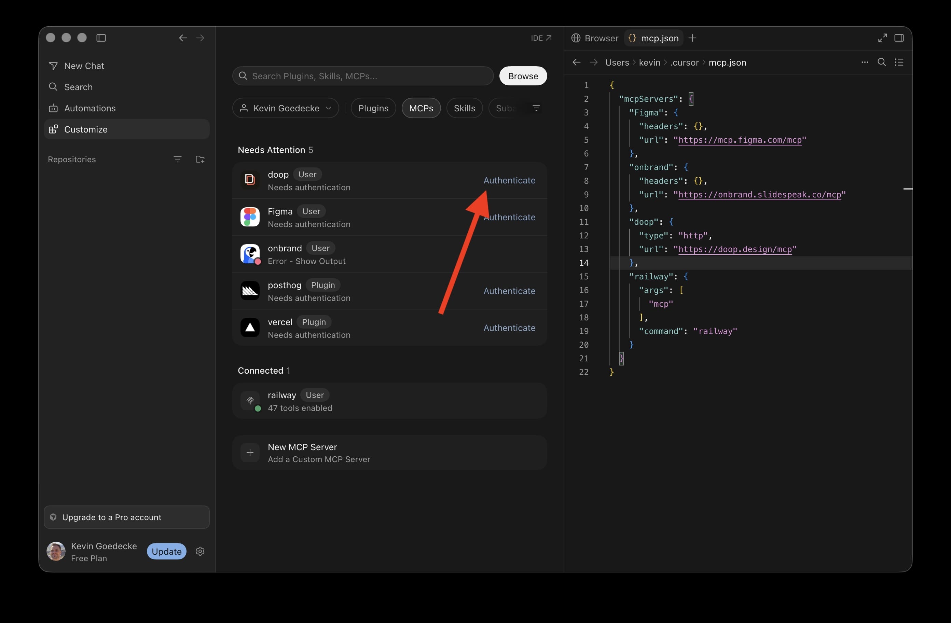This screenshot has height=623, width=951.
Task: Open the onbrand.slidespeak.co URL link
Action: (x=760, y=195)
